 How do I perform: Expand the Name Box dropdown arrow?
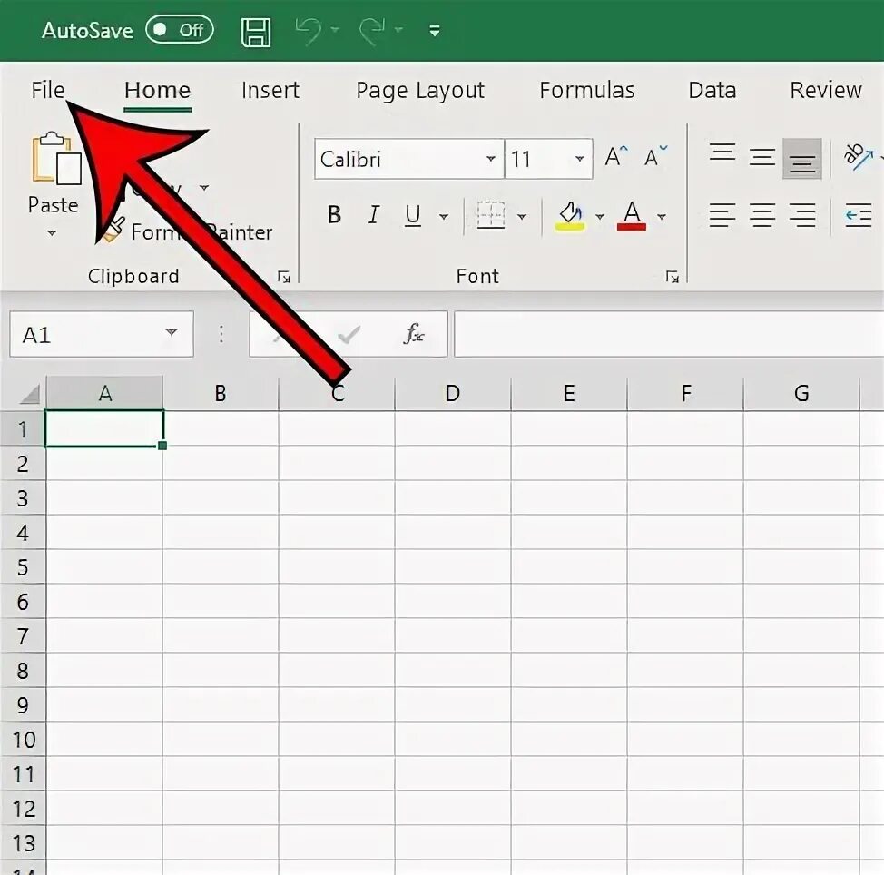pyautogui.click(x=172, y=333)
